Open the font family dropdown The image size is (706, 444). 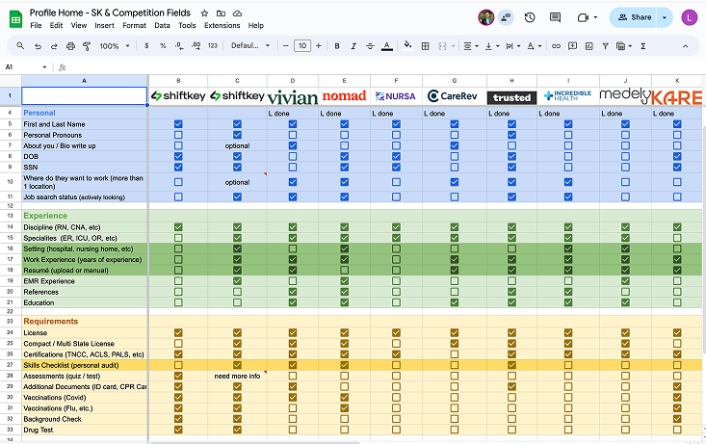point(250,45)
